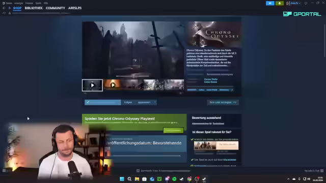Open the ARESLPS profile tab
This screenshot has height=183, width=326.
pyautogui.click(x=75, y=8)
